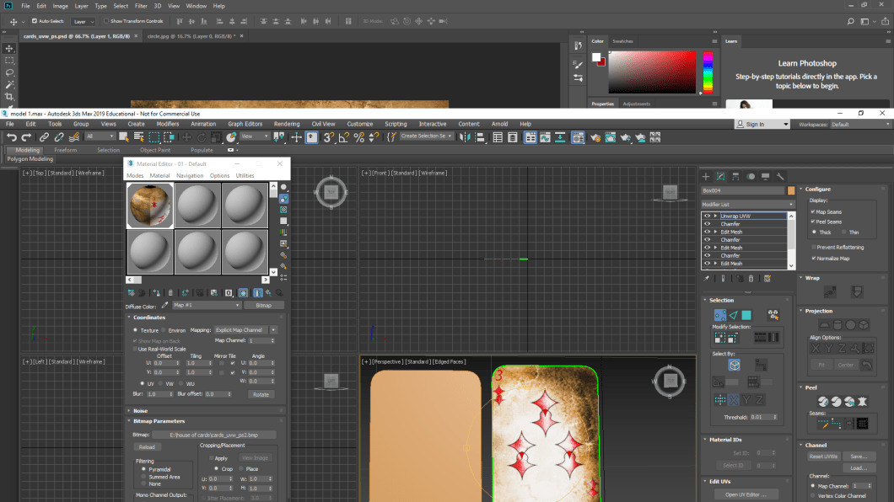Click the Undo arrow in 3ds Max toolbar

[x=12, y=137]
